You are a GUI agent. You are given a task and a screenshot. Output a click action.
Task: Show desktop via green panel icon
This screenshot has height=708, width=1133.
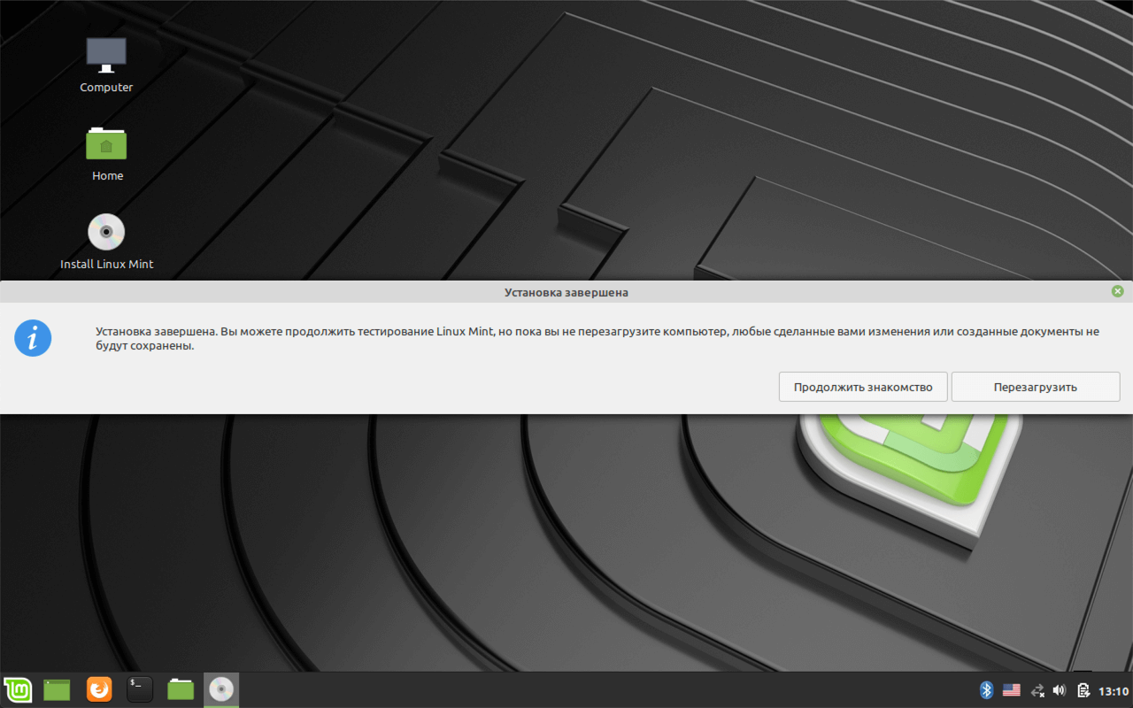(57, 689)
